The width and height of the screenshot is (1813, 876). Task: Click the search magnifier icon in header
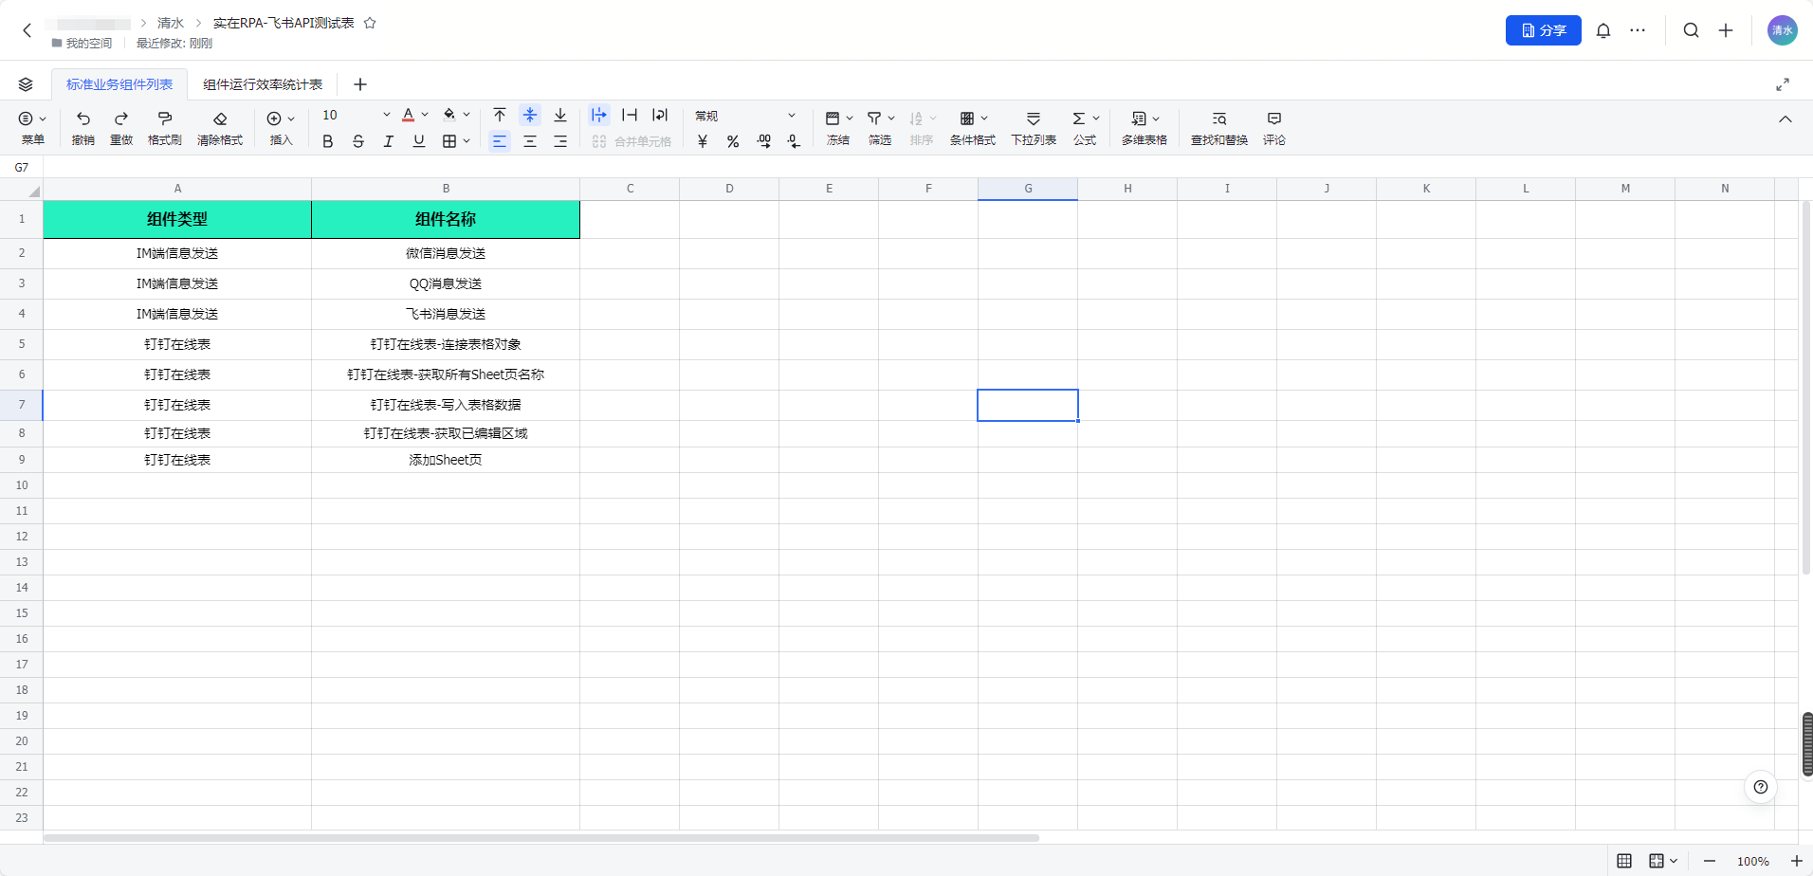(x=1691, y=30)
